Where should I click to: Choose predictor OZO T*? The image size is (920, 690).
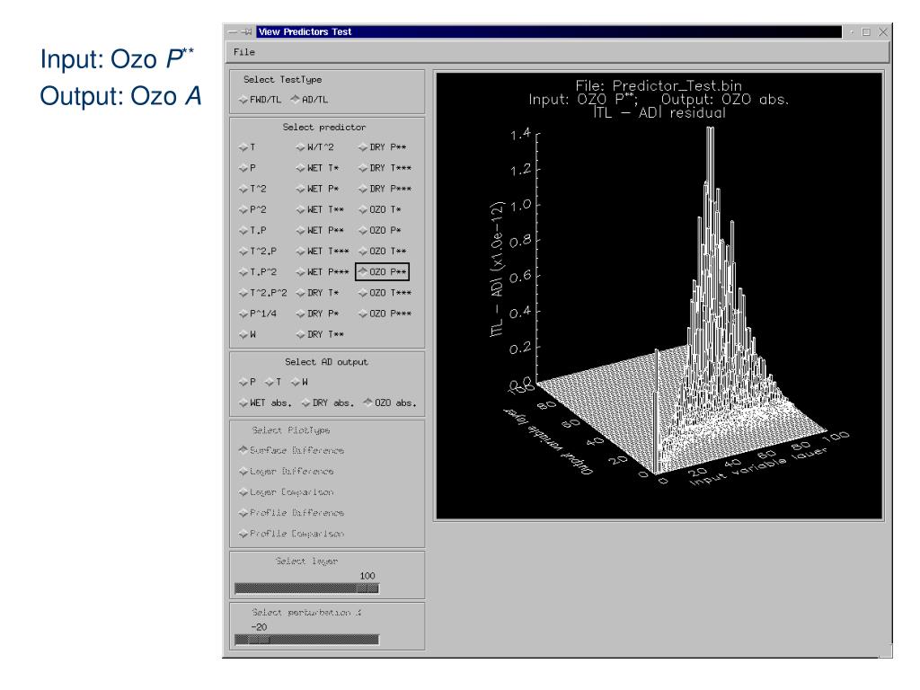point(380,209)
